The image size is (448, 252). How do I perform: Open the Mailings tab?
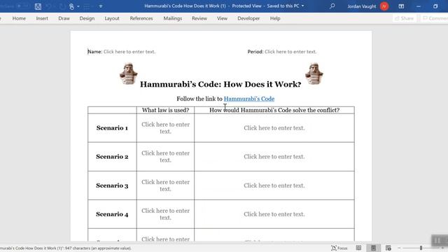pos(173,18)
